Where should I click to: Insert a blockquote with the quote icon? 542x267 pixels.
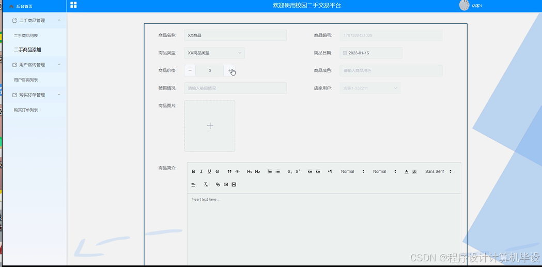229,171
